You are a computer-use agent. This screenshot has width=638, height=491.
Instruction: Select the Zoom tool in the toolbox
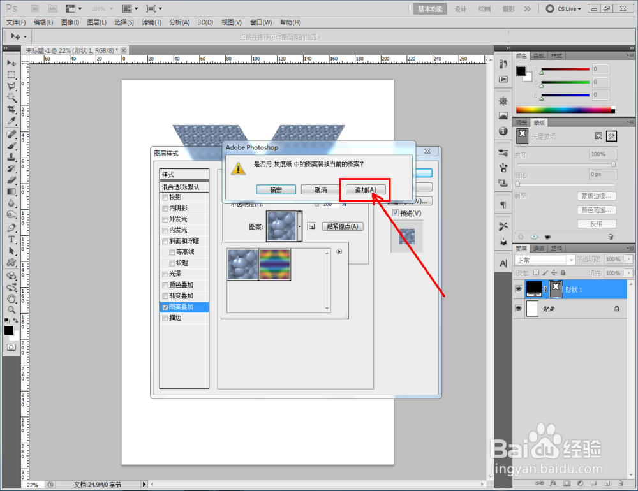pyautogui.click(x=11, y=310)
